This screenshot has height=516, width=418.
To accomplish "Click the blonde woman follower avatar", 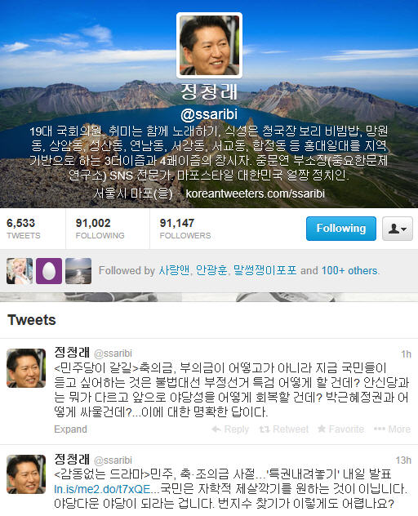I will click(20, 271).
